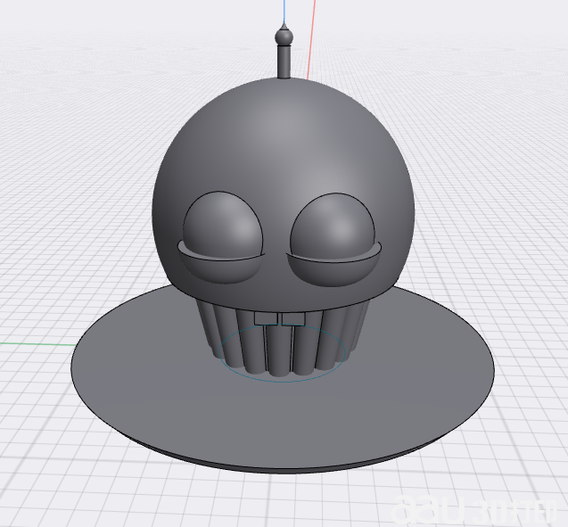568x527 pixels.
Task: Select the antenna ball on top
Action: point(284,36)
